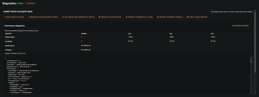Select the Operation column header
259x97 pixels.
point(8,34)
